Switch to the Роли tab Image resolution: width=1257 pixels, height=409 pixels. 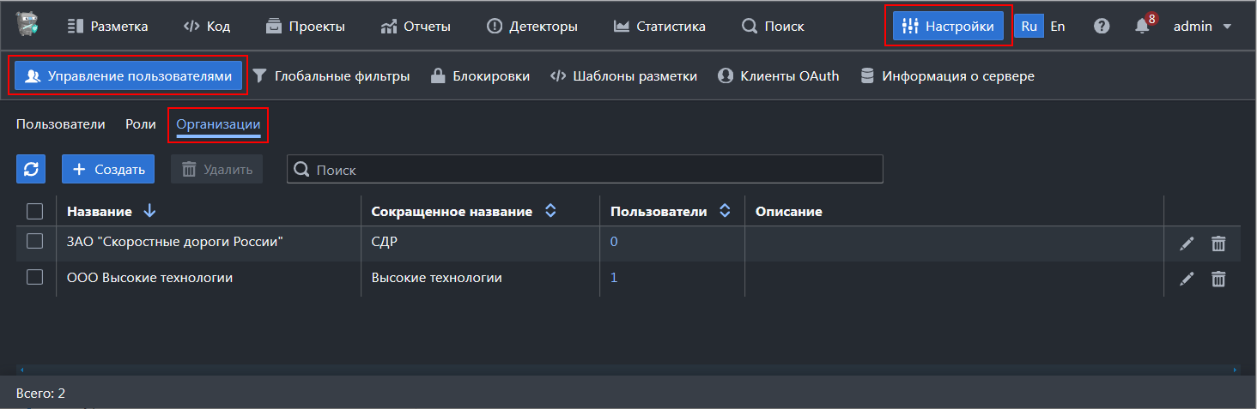click(x=141, y=124)
